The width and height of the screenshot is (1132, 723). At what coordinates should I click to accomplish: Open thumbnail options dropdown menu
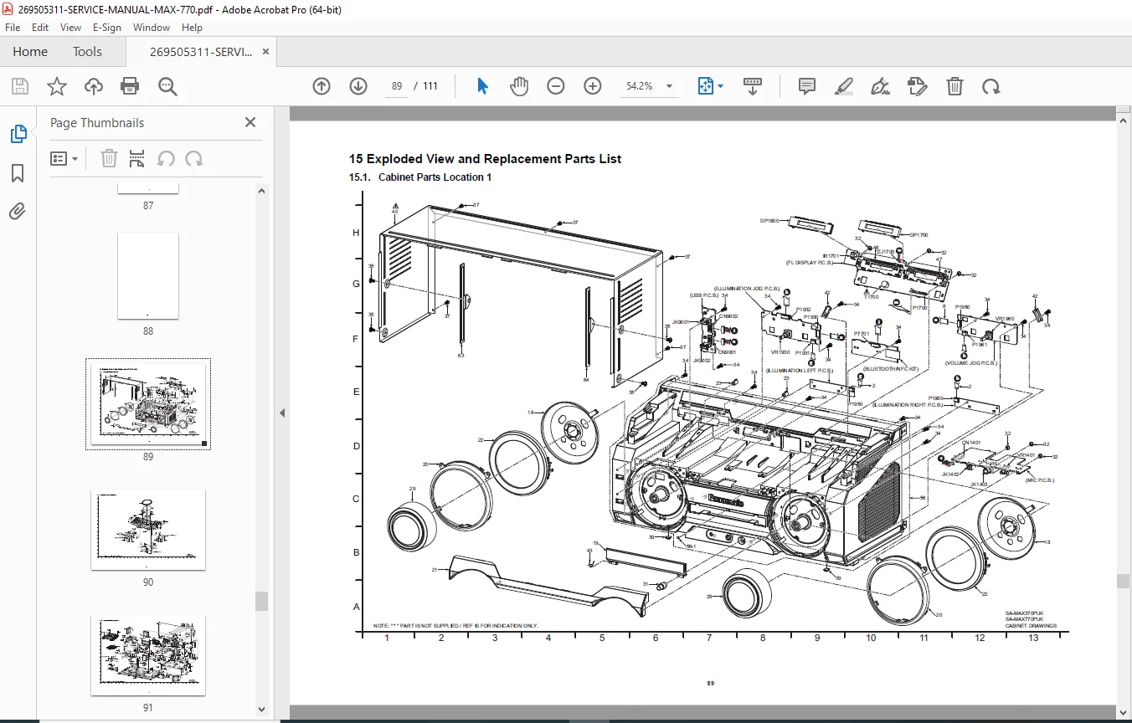coord(64,158)
